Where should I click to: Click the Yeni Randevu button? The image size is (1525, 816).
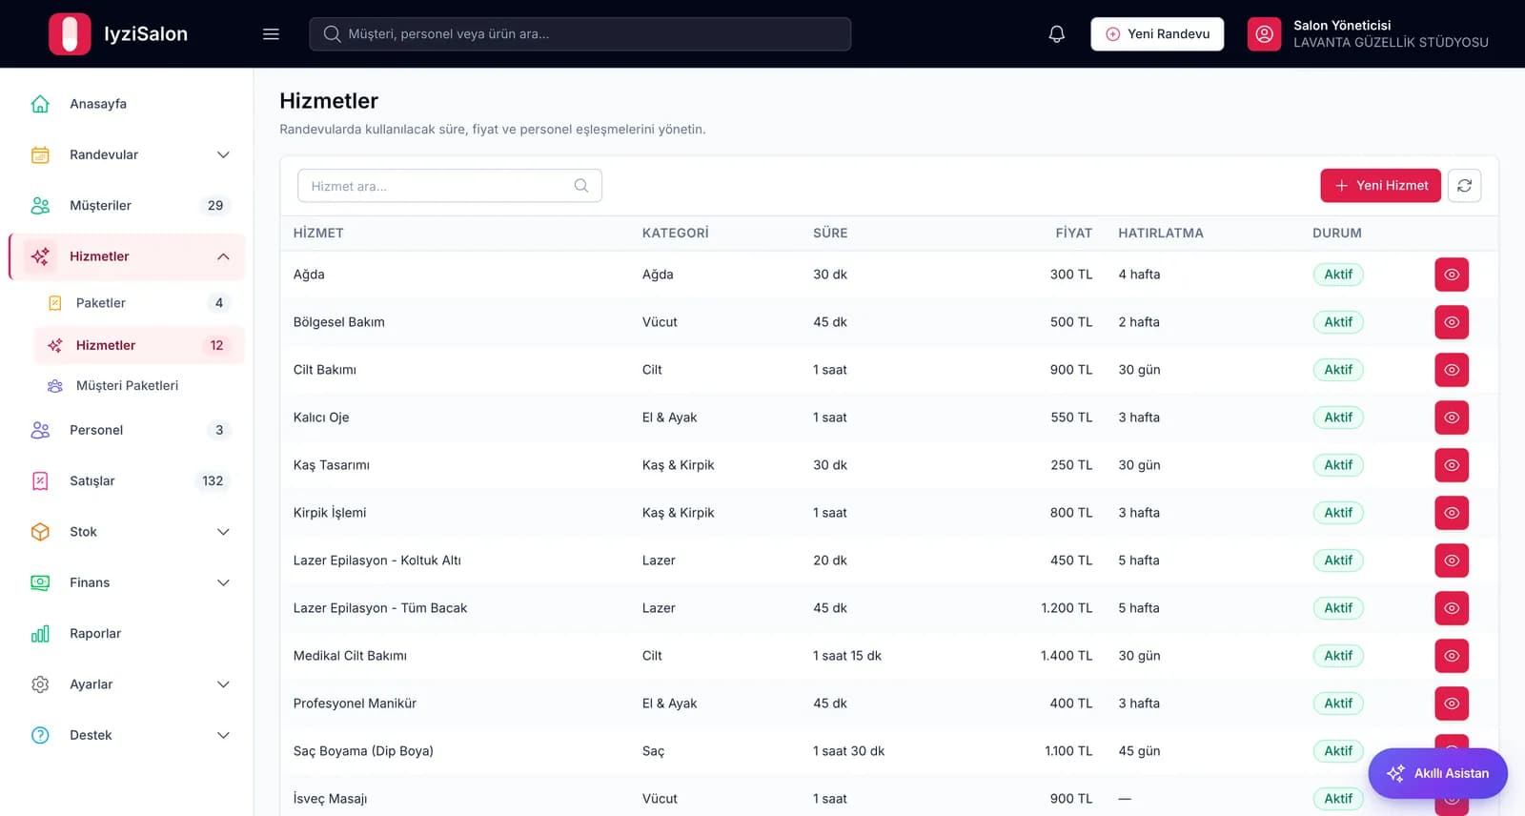(x=1157, y=34)
